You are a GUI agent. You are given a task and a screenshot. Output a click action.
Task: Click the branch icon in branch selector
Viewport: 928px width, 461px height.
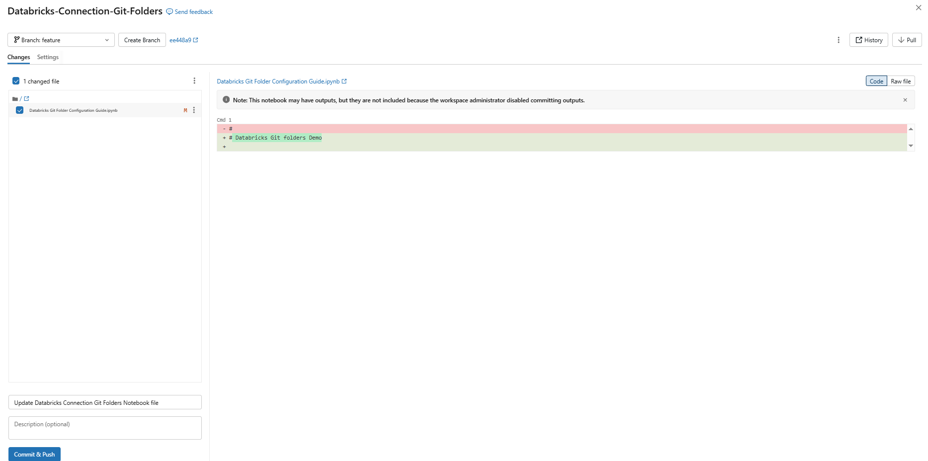(x=17, y=40)
